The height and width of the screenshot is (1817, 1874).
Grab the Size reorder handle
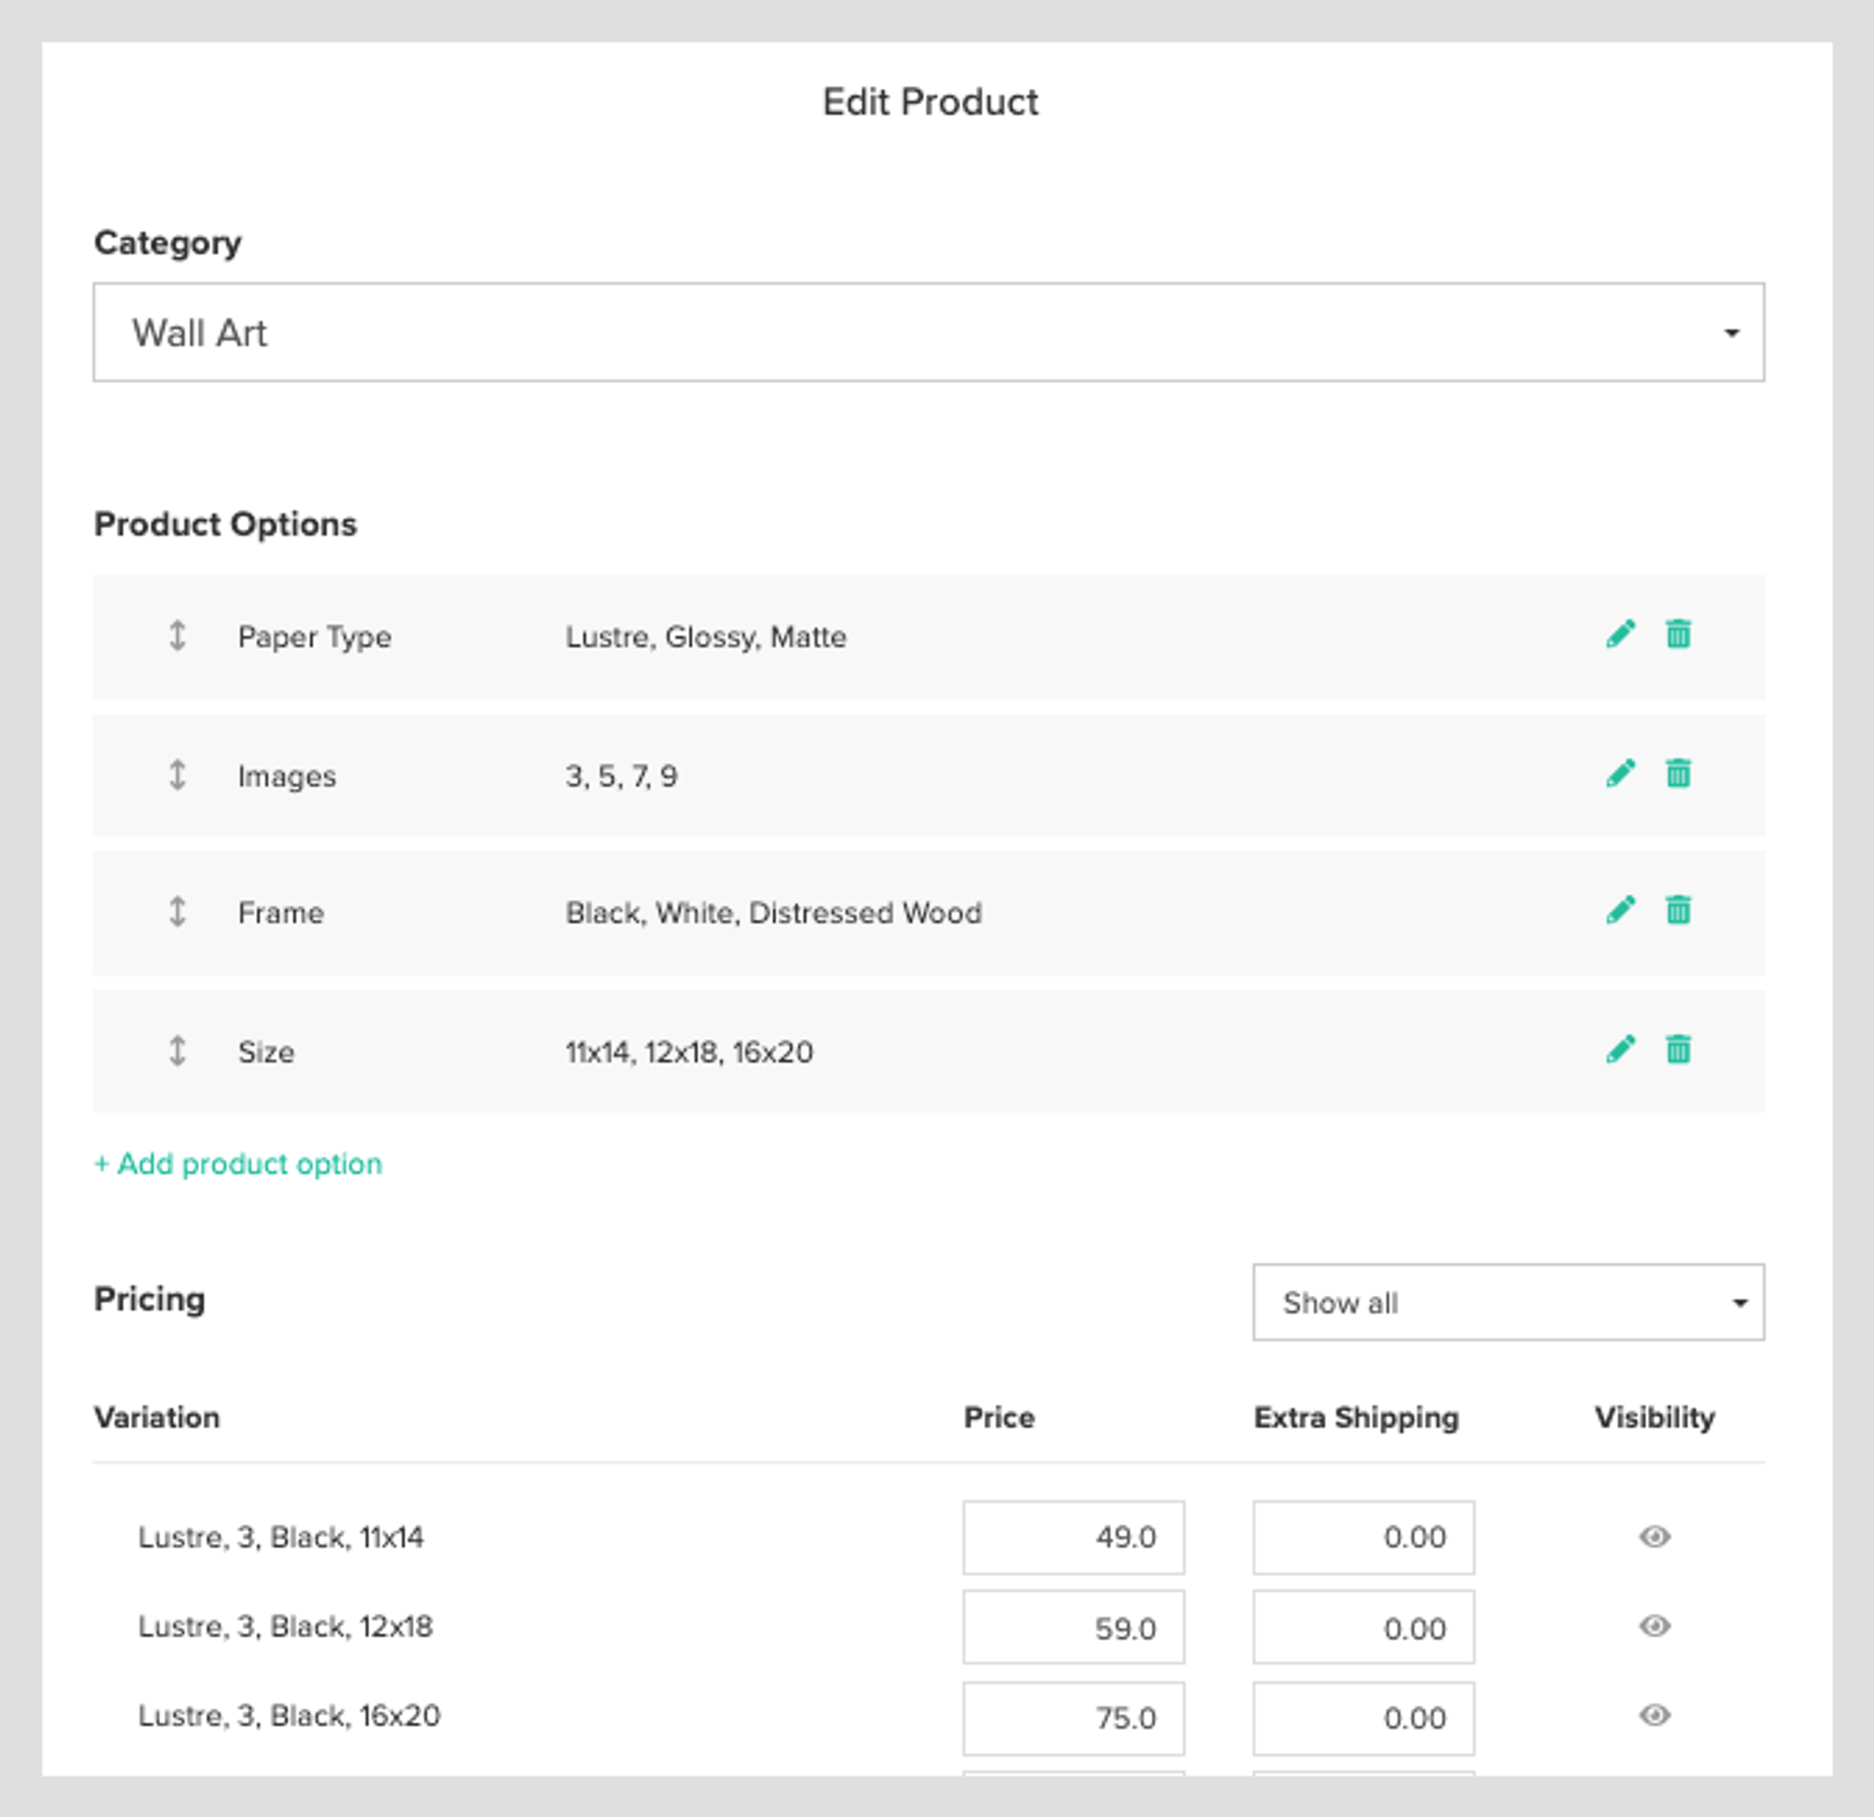[x=178, y=1051]
